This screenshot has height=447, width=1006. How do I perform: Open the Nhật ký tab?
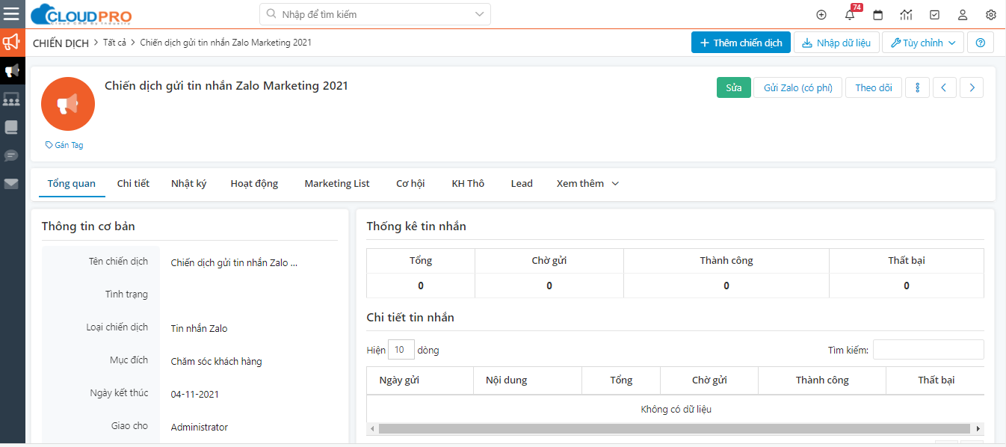[x=188, y=184]
